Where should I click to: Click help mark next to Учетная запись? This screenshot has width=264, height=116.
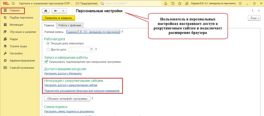(122, 32)
